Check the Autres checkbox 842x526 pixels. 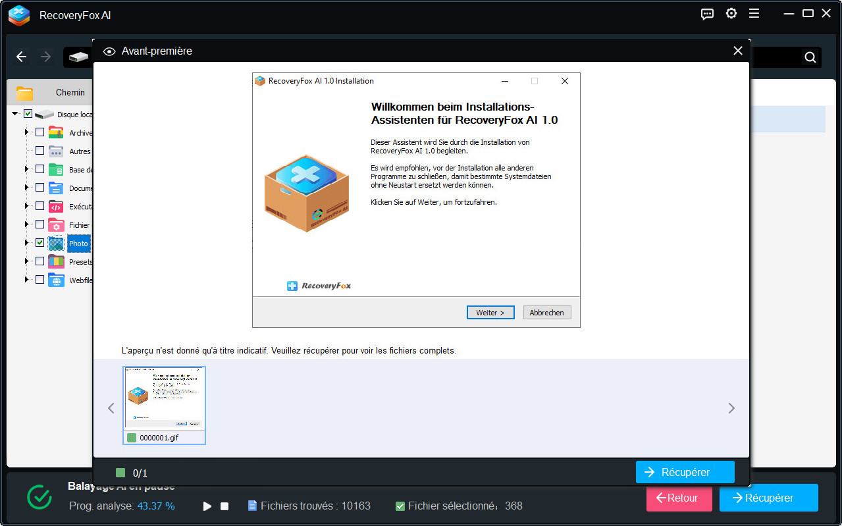click(x=39, y=151)
